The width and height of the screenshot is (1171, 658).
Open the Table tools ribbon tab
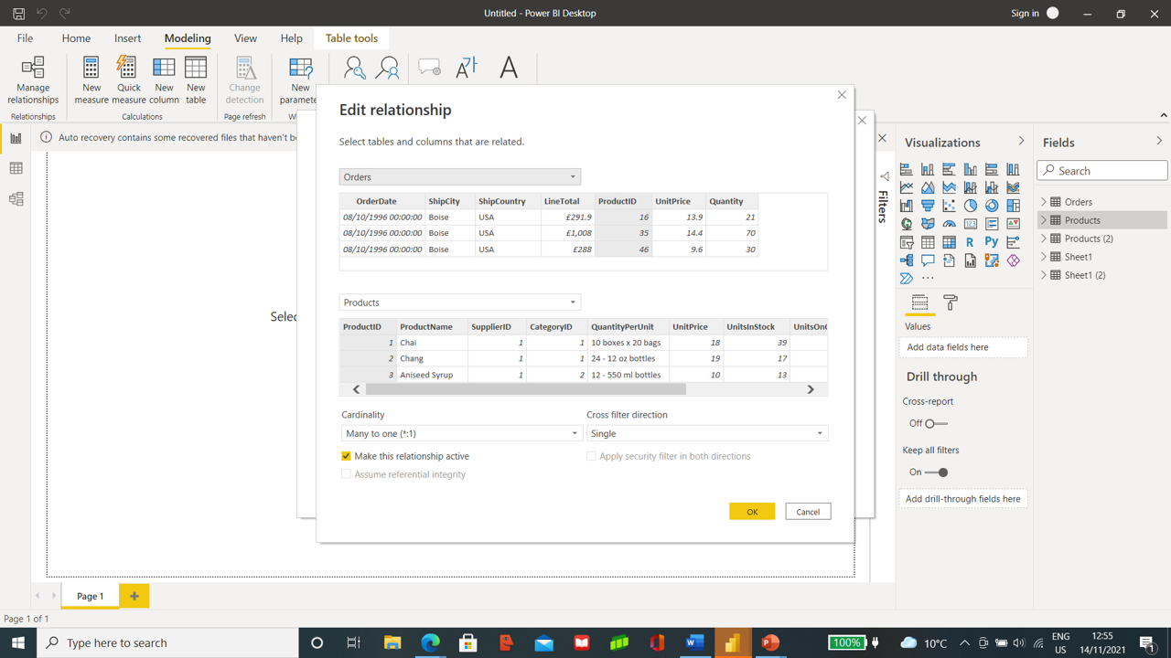(351, 38)
